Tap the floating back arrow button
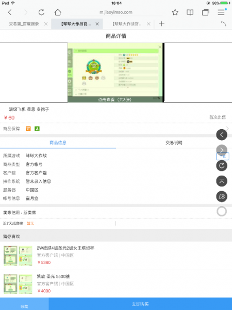 [222, 135]
